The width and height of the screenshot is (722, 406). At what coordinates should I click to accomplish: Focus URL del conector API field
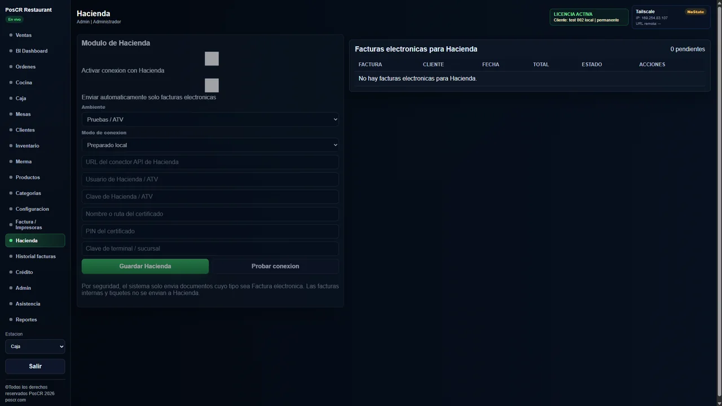[x=210, y=162]
